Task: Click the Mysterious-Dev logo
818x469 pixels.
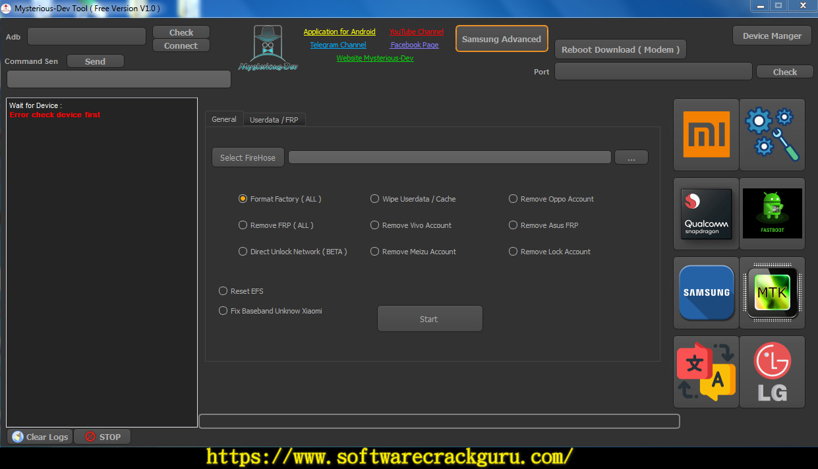Action: click(268, 49)
